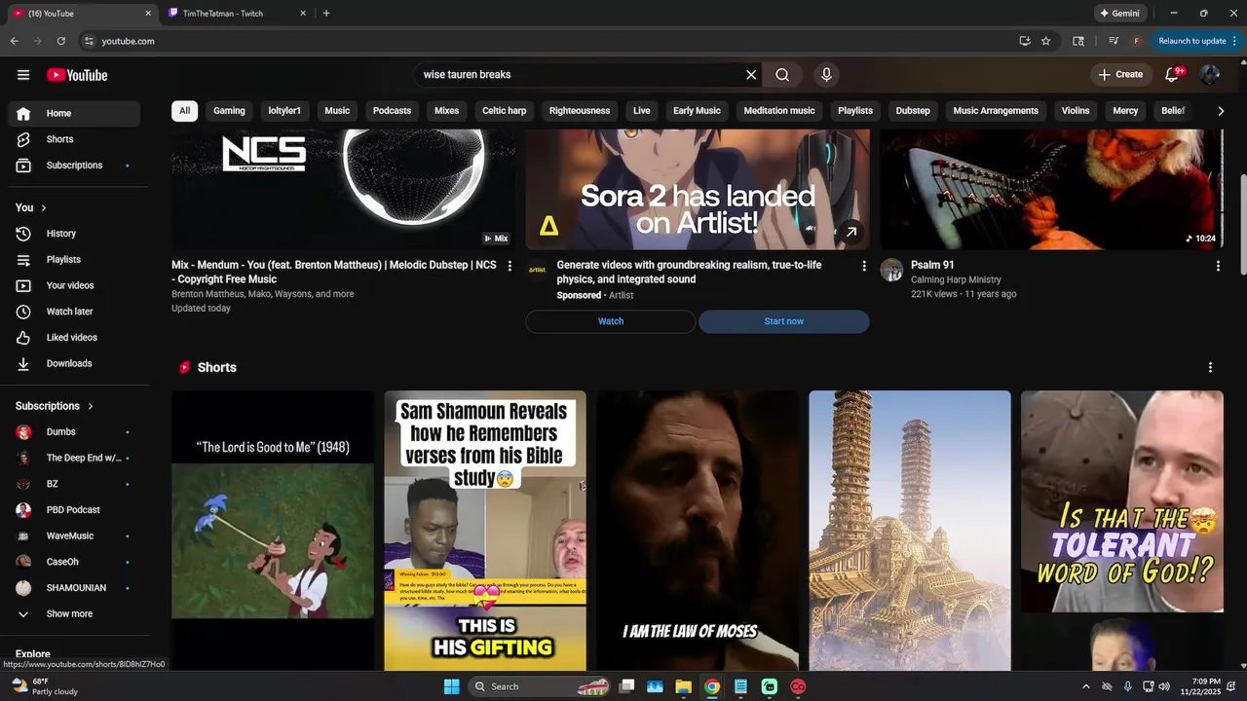
Task: Click the address bar URL
Action: pos(128,41)
